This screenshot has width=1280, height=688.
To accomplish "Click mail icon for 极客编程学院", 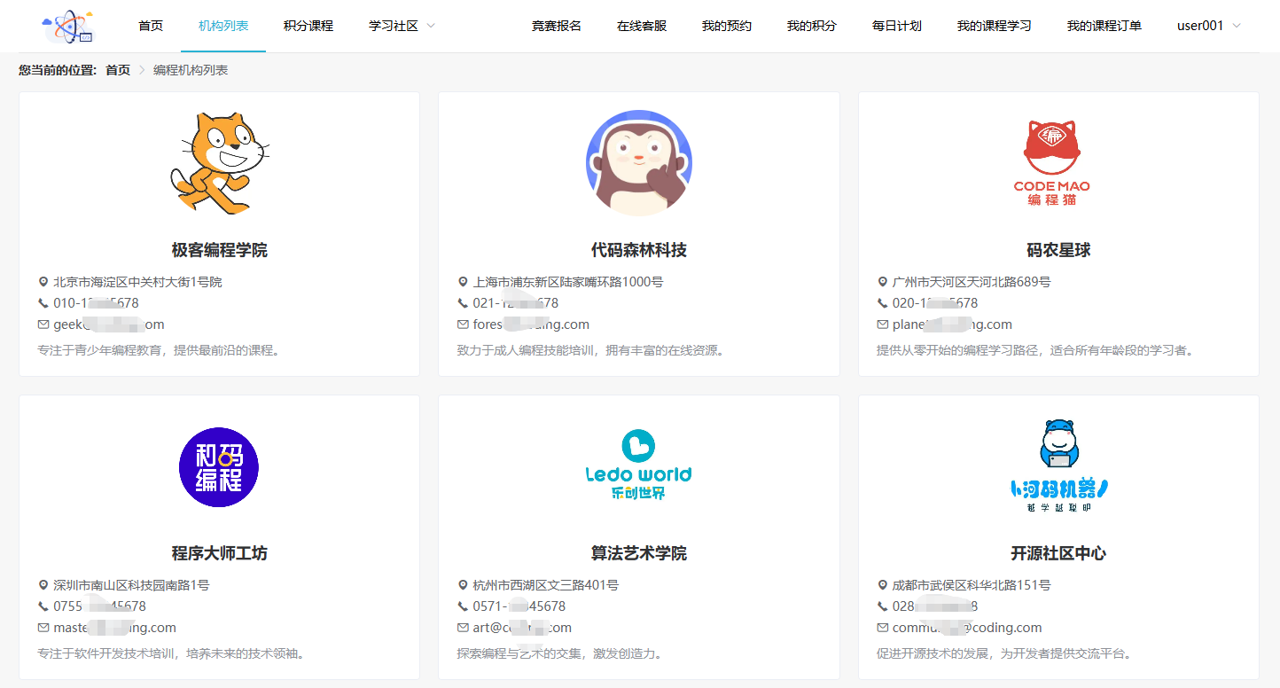I will 43,324.
